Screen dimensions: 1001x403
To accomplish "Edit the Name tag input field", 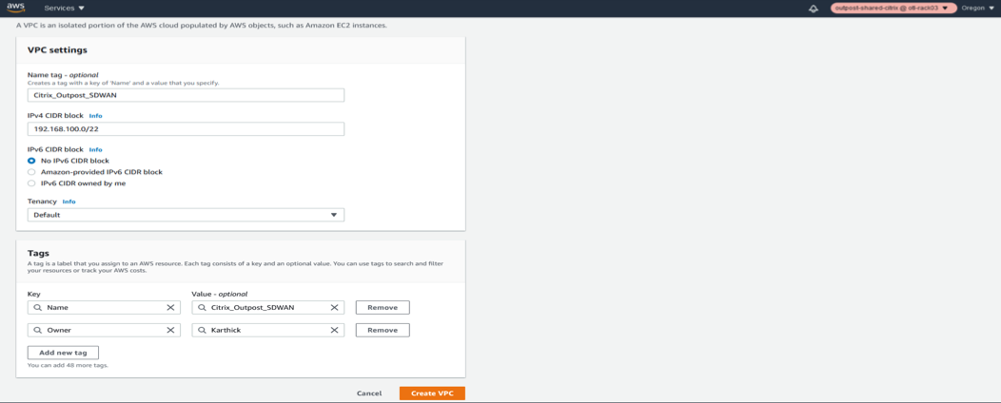I will (186, 95).
